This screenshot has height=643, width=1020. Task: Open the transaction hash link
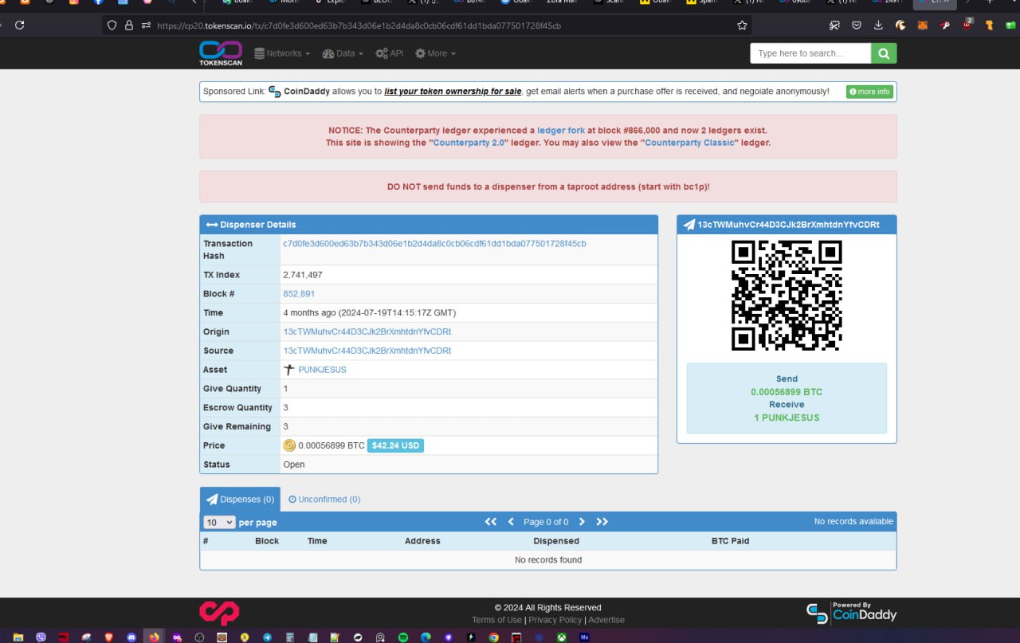tap(434, 244)
